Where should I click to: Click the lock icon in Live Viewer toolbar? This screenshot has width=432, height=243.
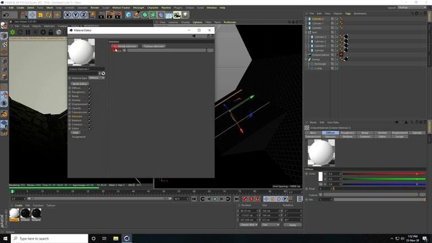click(x=51, y=32)
